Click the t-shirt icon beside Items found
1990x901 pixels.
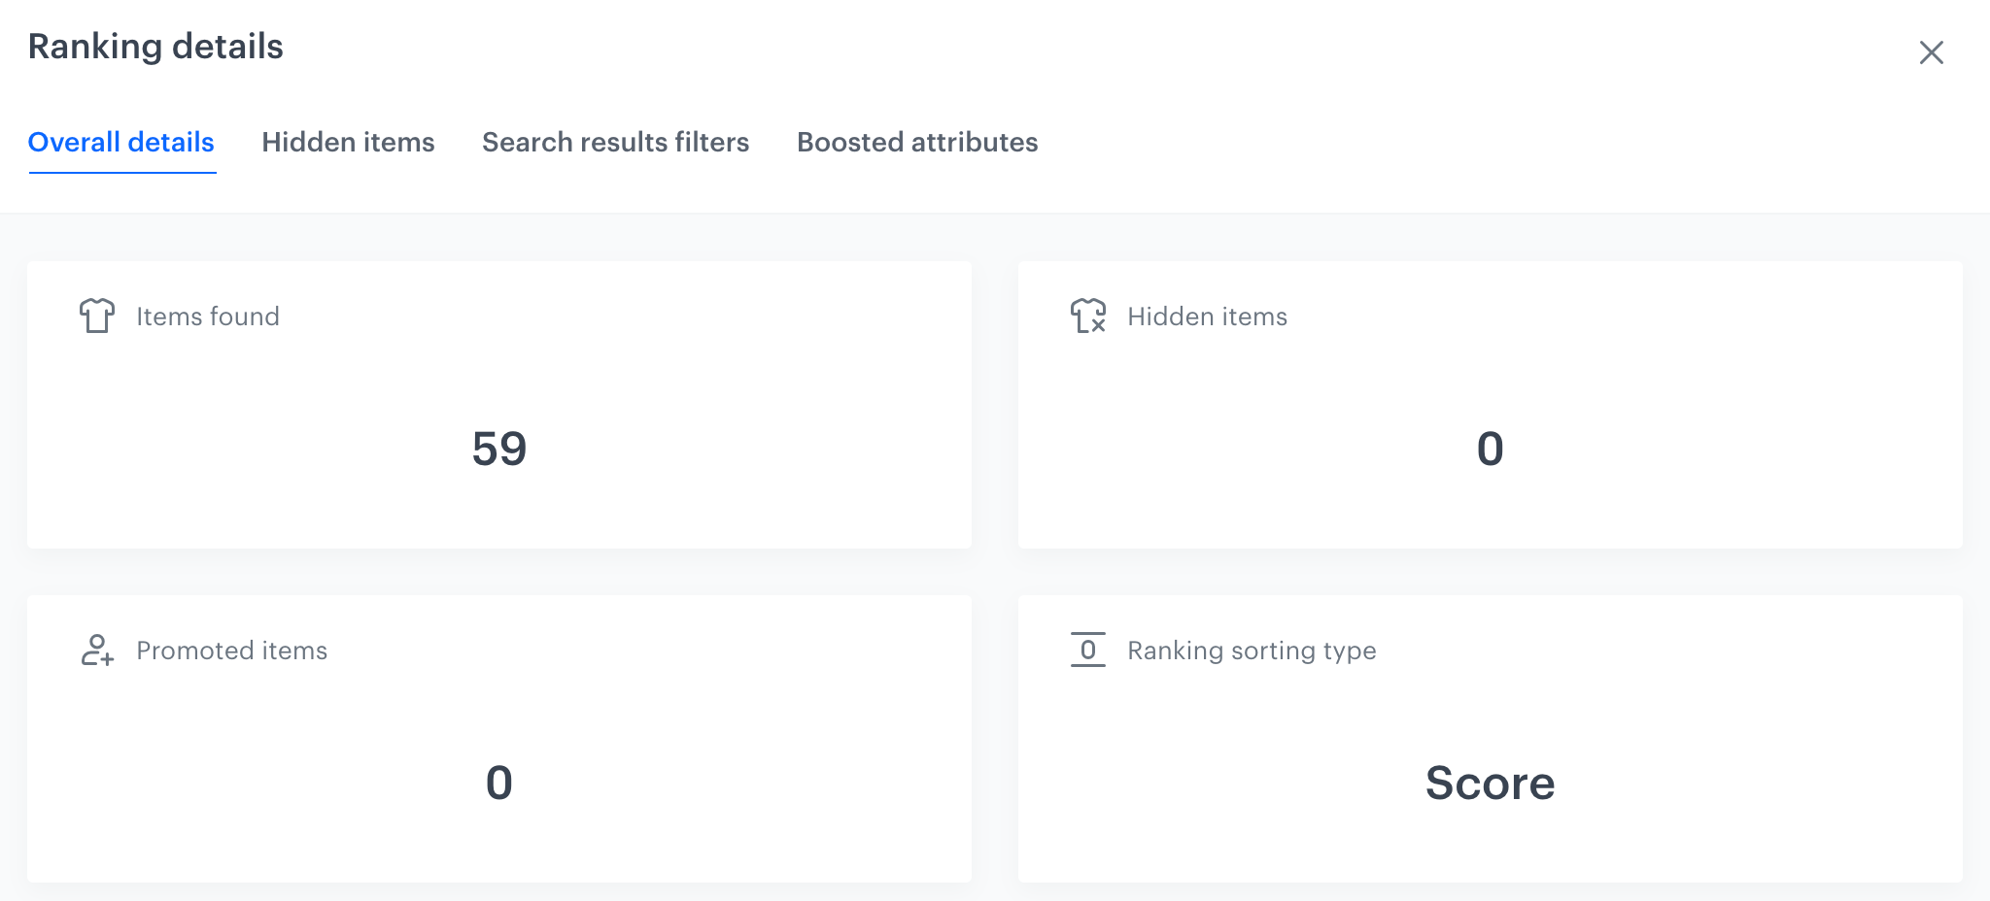pyautogui.click(x=97, y=316)
